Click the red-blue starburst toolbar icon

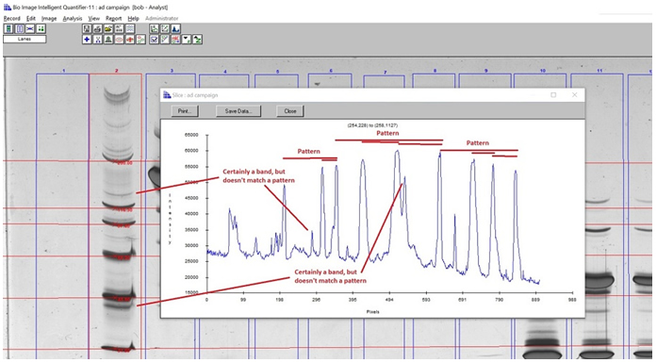[176, 40]
